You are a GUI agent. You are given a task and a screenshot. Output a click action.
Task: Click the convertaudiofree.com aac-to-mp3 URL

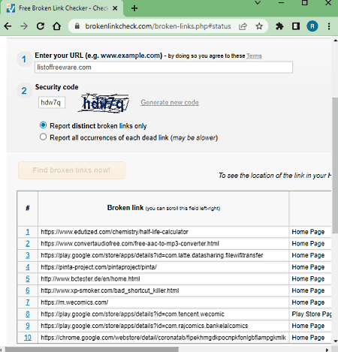click(130, 244)
